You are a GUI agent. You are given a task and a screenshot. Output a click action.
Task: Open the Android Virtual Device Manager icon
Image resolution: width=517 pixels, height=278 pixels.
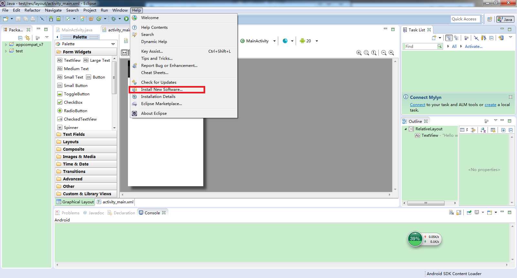pyautogui.click(x=58, y=19)
